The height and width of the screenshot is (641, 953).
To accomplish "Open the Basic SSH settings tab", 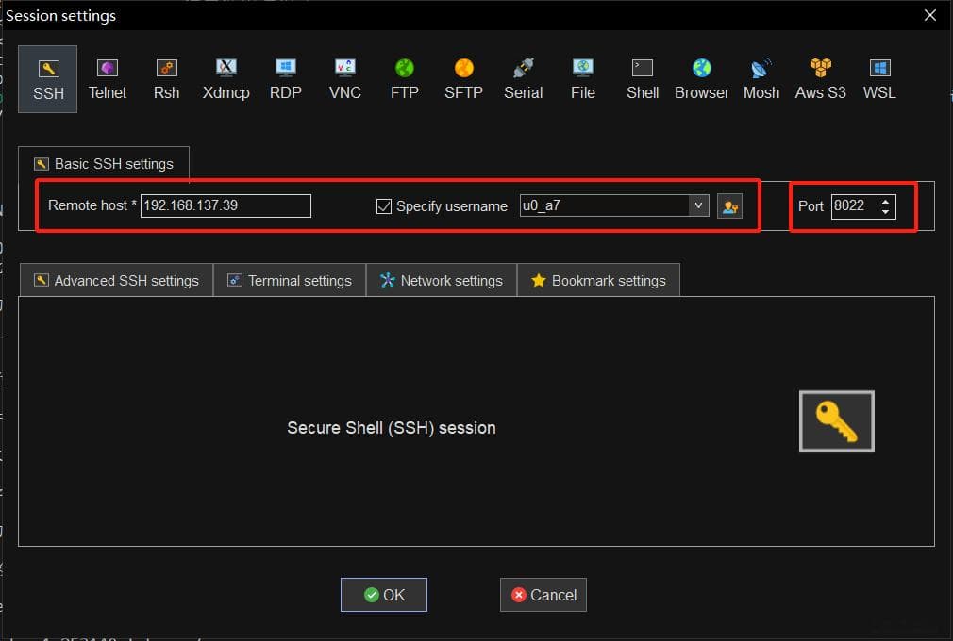I will (104, 164).
